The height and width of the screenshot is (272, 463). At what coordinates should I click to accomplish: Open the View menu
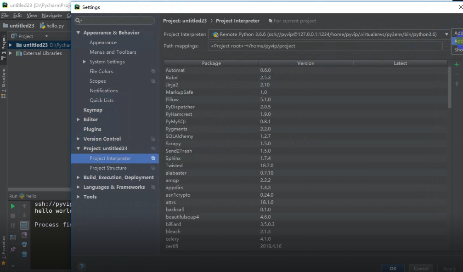[32, 15]
